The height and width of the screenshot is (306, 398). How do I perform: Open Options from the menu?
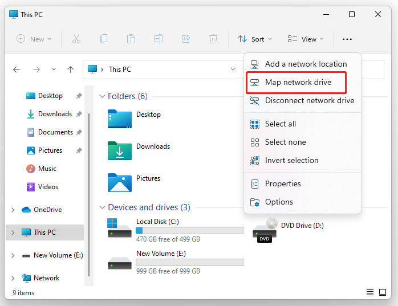point(302,202)
